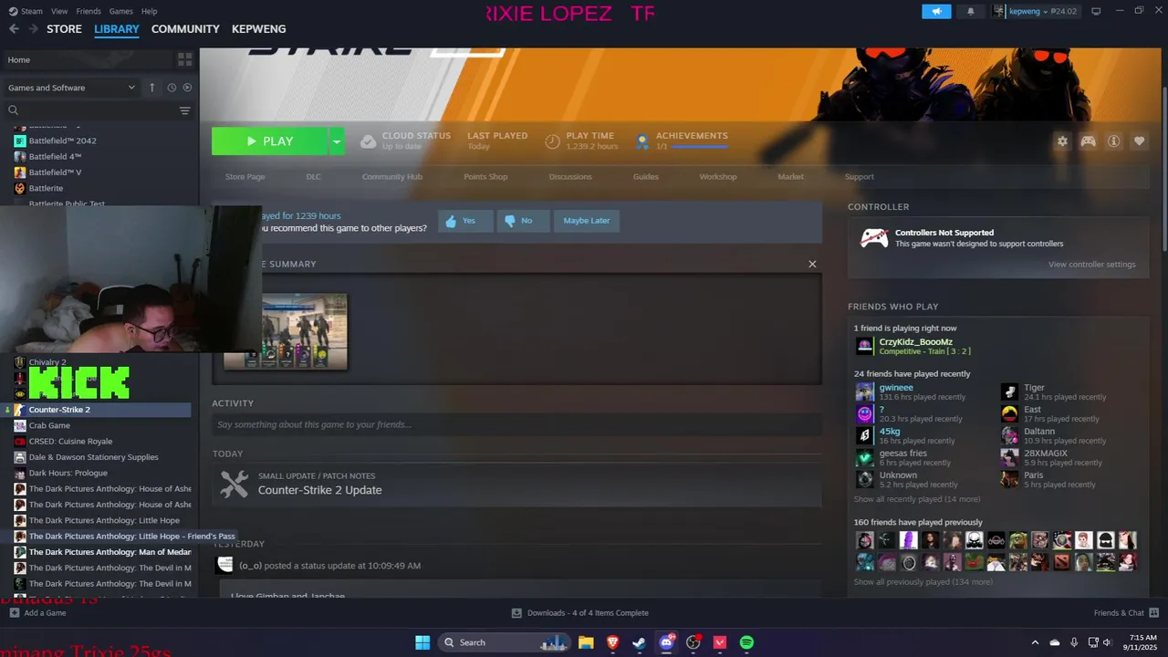Go to the Workshop link

(x=718, y=177)
